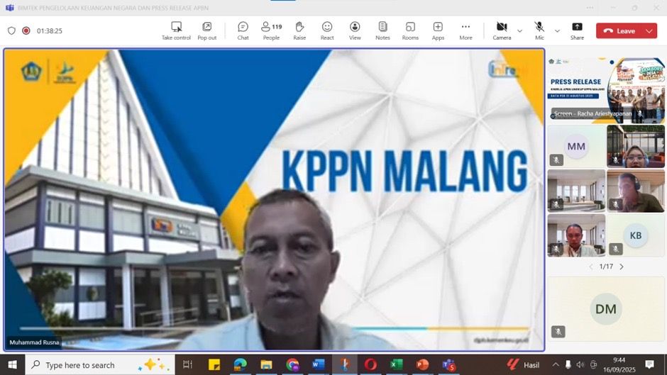Open PowerPoint from taskbar
Screen dimensions: 667x375
click(x=422, y=365)
